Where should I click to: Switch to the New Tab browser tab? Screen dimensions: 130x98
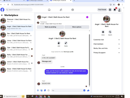tap(14, 1)
